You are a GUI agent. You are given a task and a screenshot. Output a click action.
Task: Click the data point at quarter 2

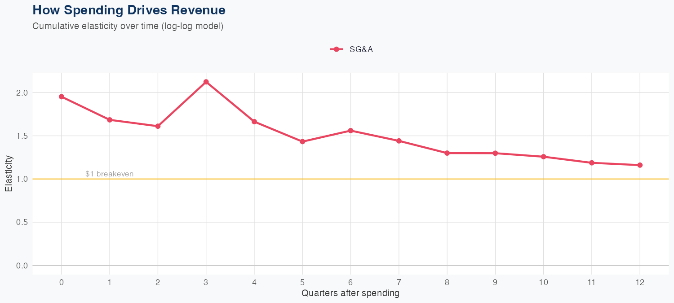(158, 126)
